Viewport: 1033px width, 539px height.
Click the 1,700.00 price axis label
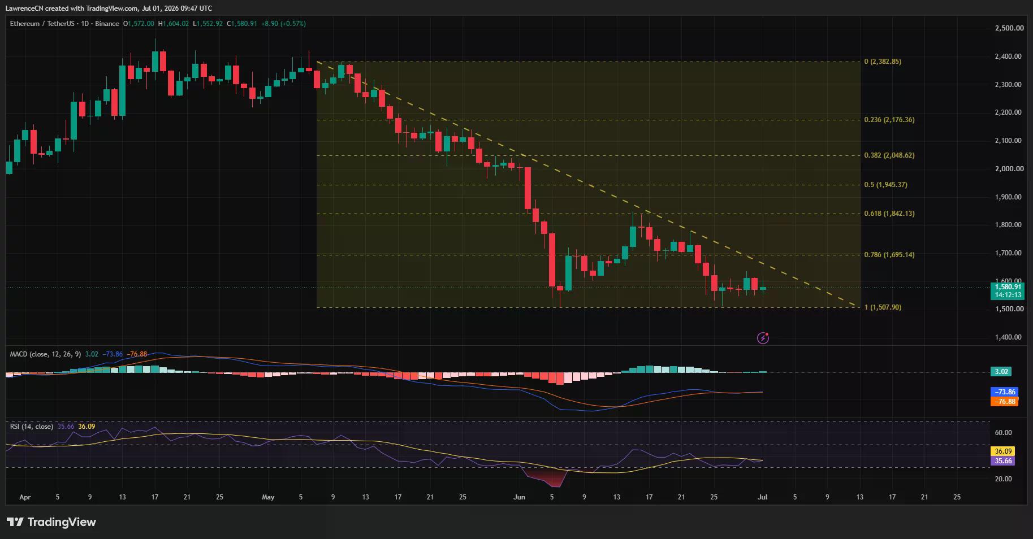(1009, 253)
